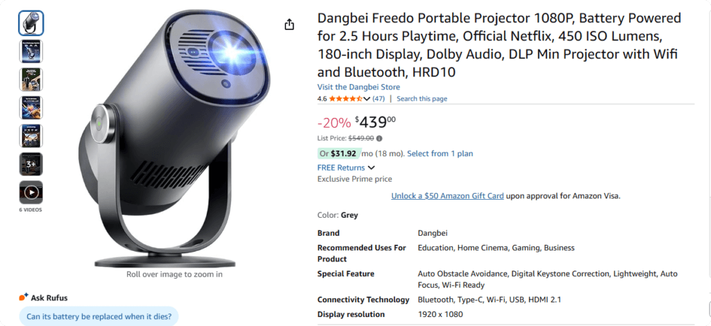Select the third thumbnail in the image gallery

31,79
